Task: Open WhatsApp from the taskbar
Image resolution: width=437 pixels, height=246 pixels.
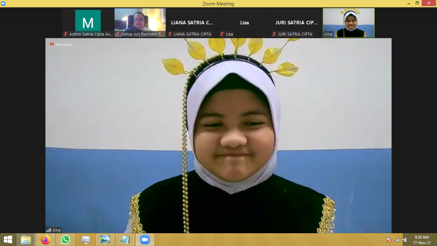Action: click(65, 240)
